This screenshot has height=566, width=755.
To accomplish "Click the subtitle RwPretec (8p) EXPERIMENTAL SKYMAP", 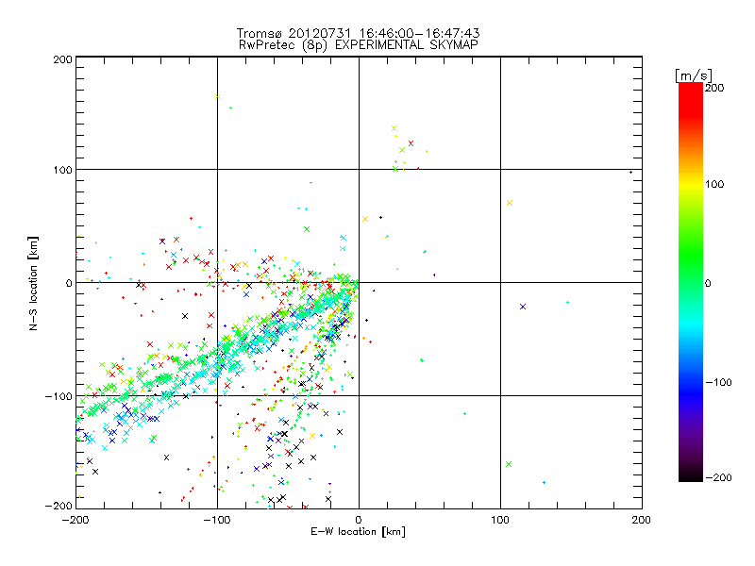I will tap(358, 45).
